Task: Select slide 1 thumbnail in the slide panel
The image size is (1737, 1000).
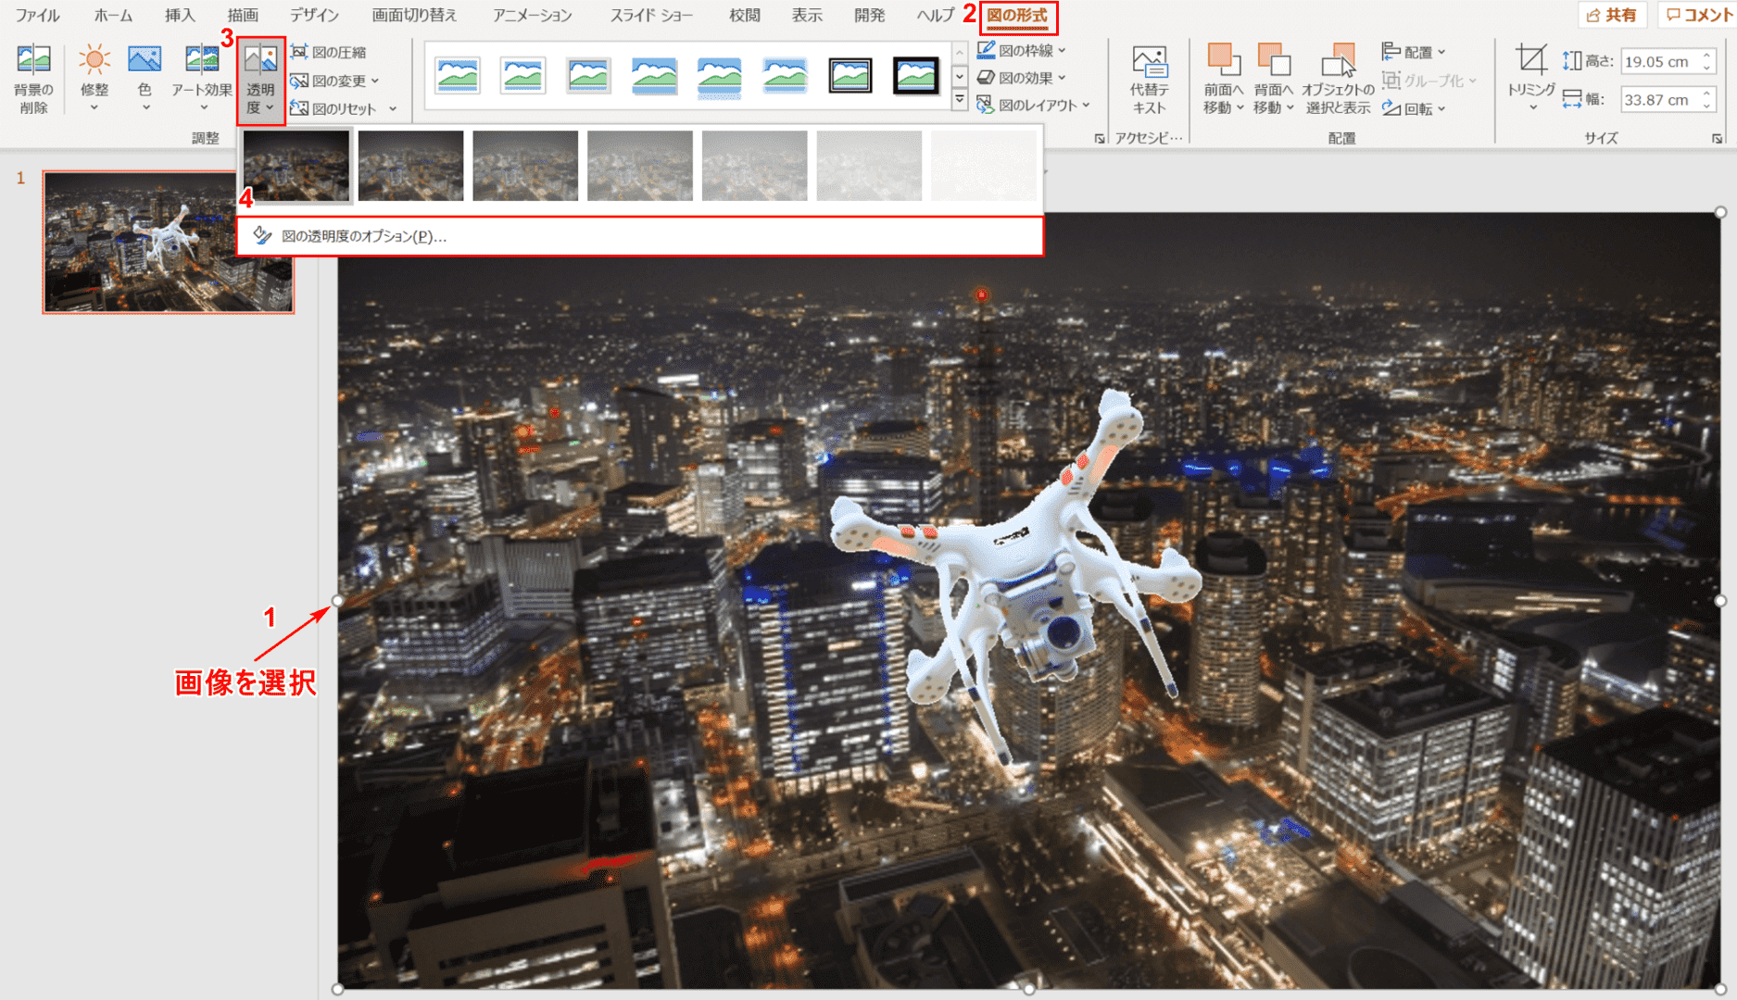Action: click(x=168, y=242)
